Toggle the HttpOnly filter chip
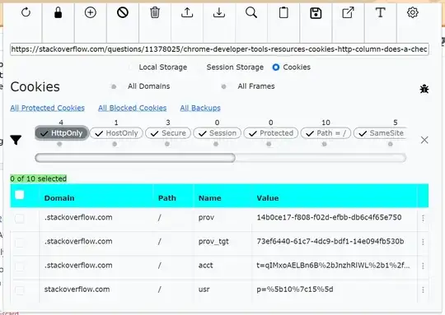 tap(62, 133)
